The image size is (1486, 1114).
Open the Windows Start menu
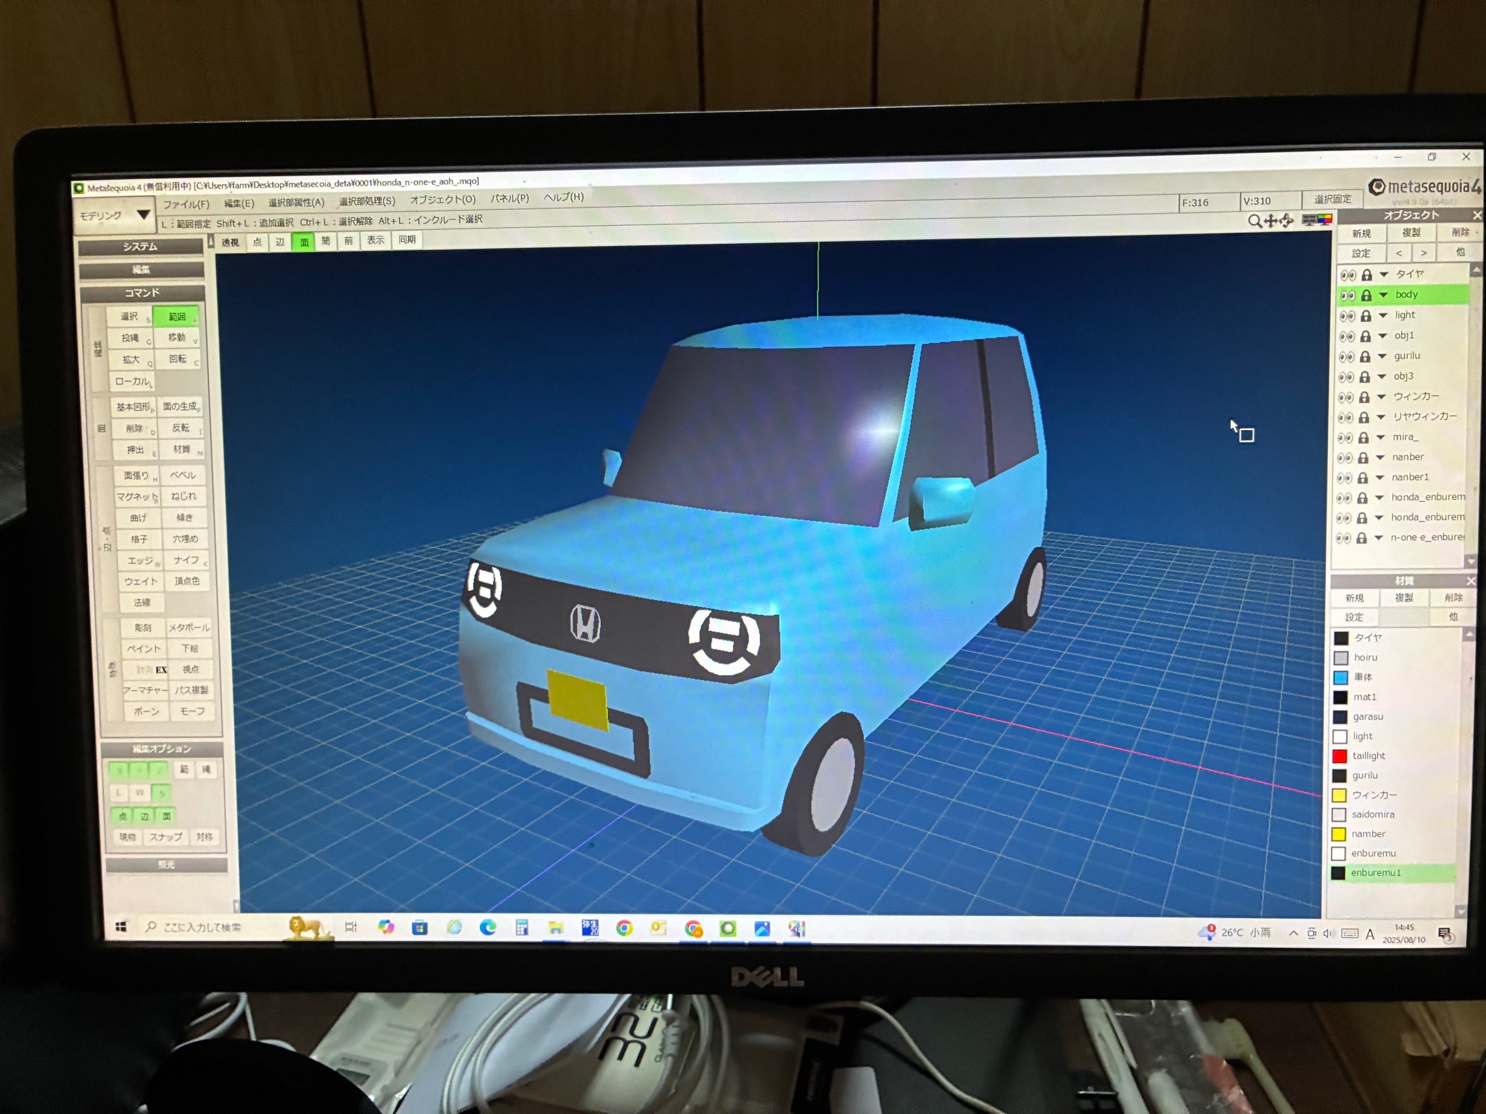121,927
